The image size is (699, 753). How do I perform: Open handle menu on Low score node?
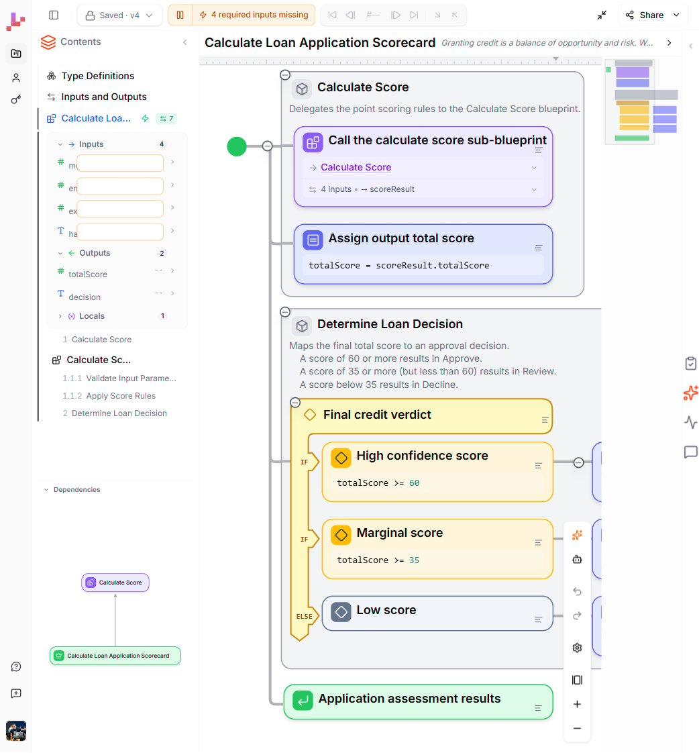[539, 619]
